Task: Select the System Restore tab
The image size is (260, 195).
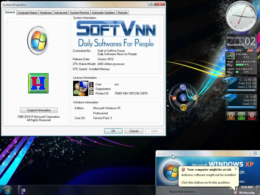Action: (79, 13)
